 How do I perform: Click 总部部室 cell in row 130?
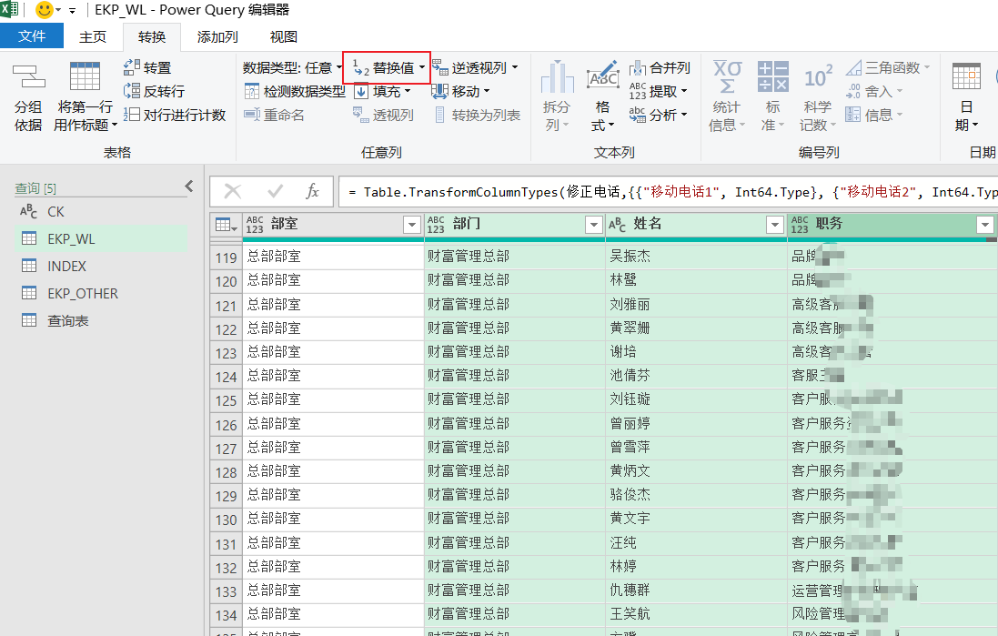click(333, 519)
